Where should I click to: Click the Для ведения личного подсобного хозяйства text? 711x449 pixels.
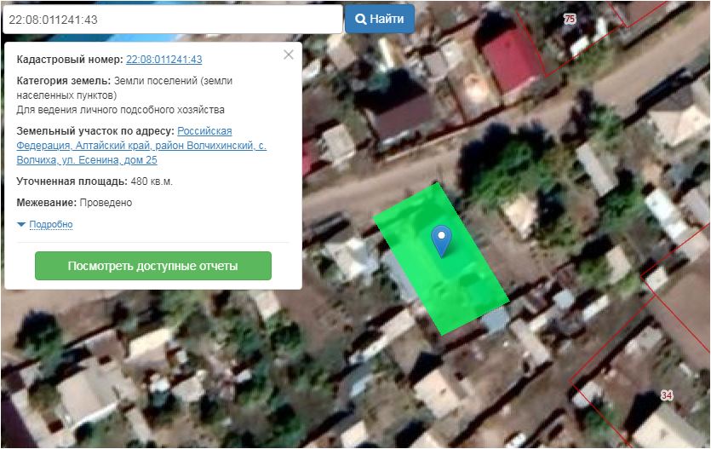click(x=121, y=110)
